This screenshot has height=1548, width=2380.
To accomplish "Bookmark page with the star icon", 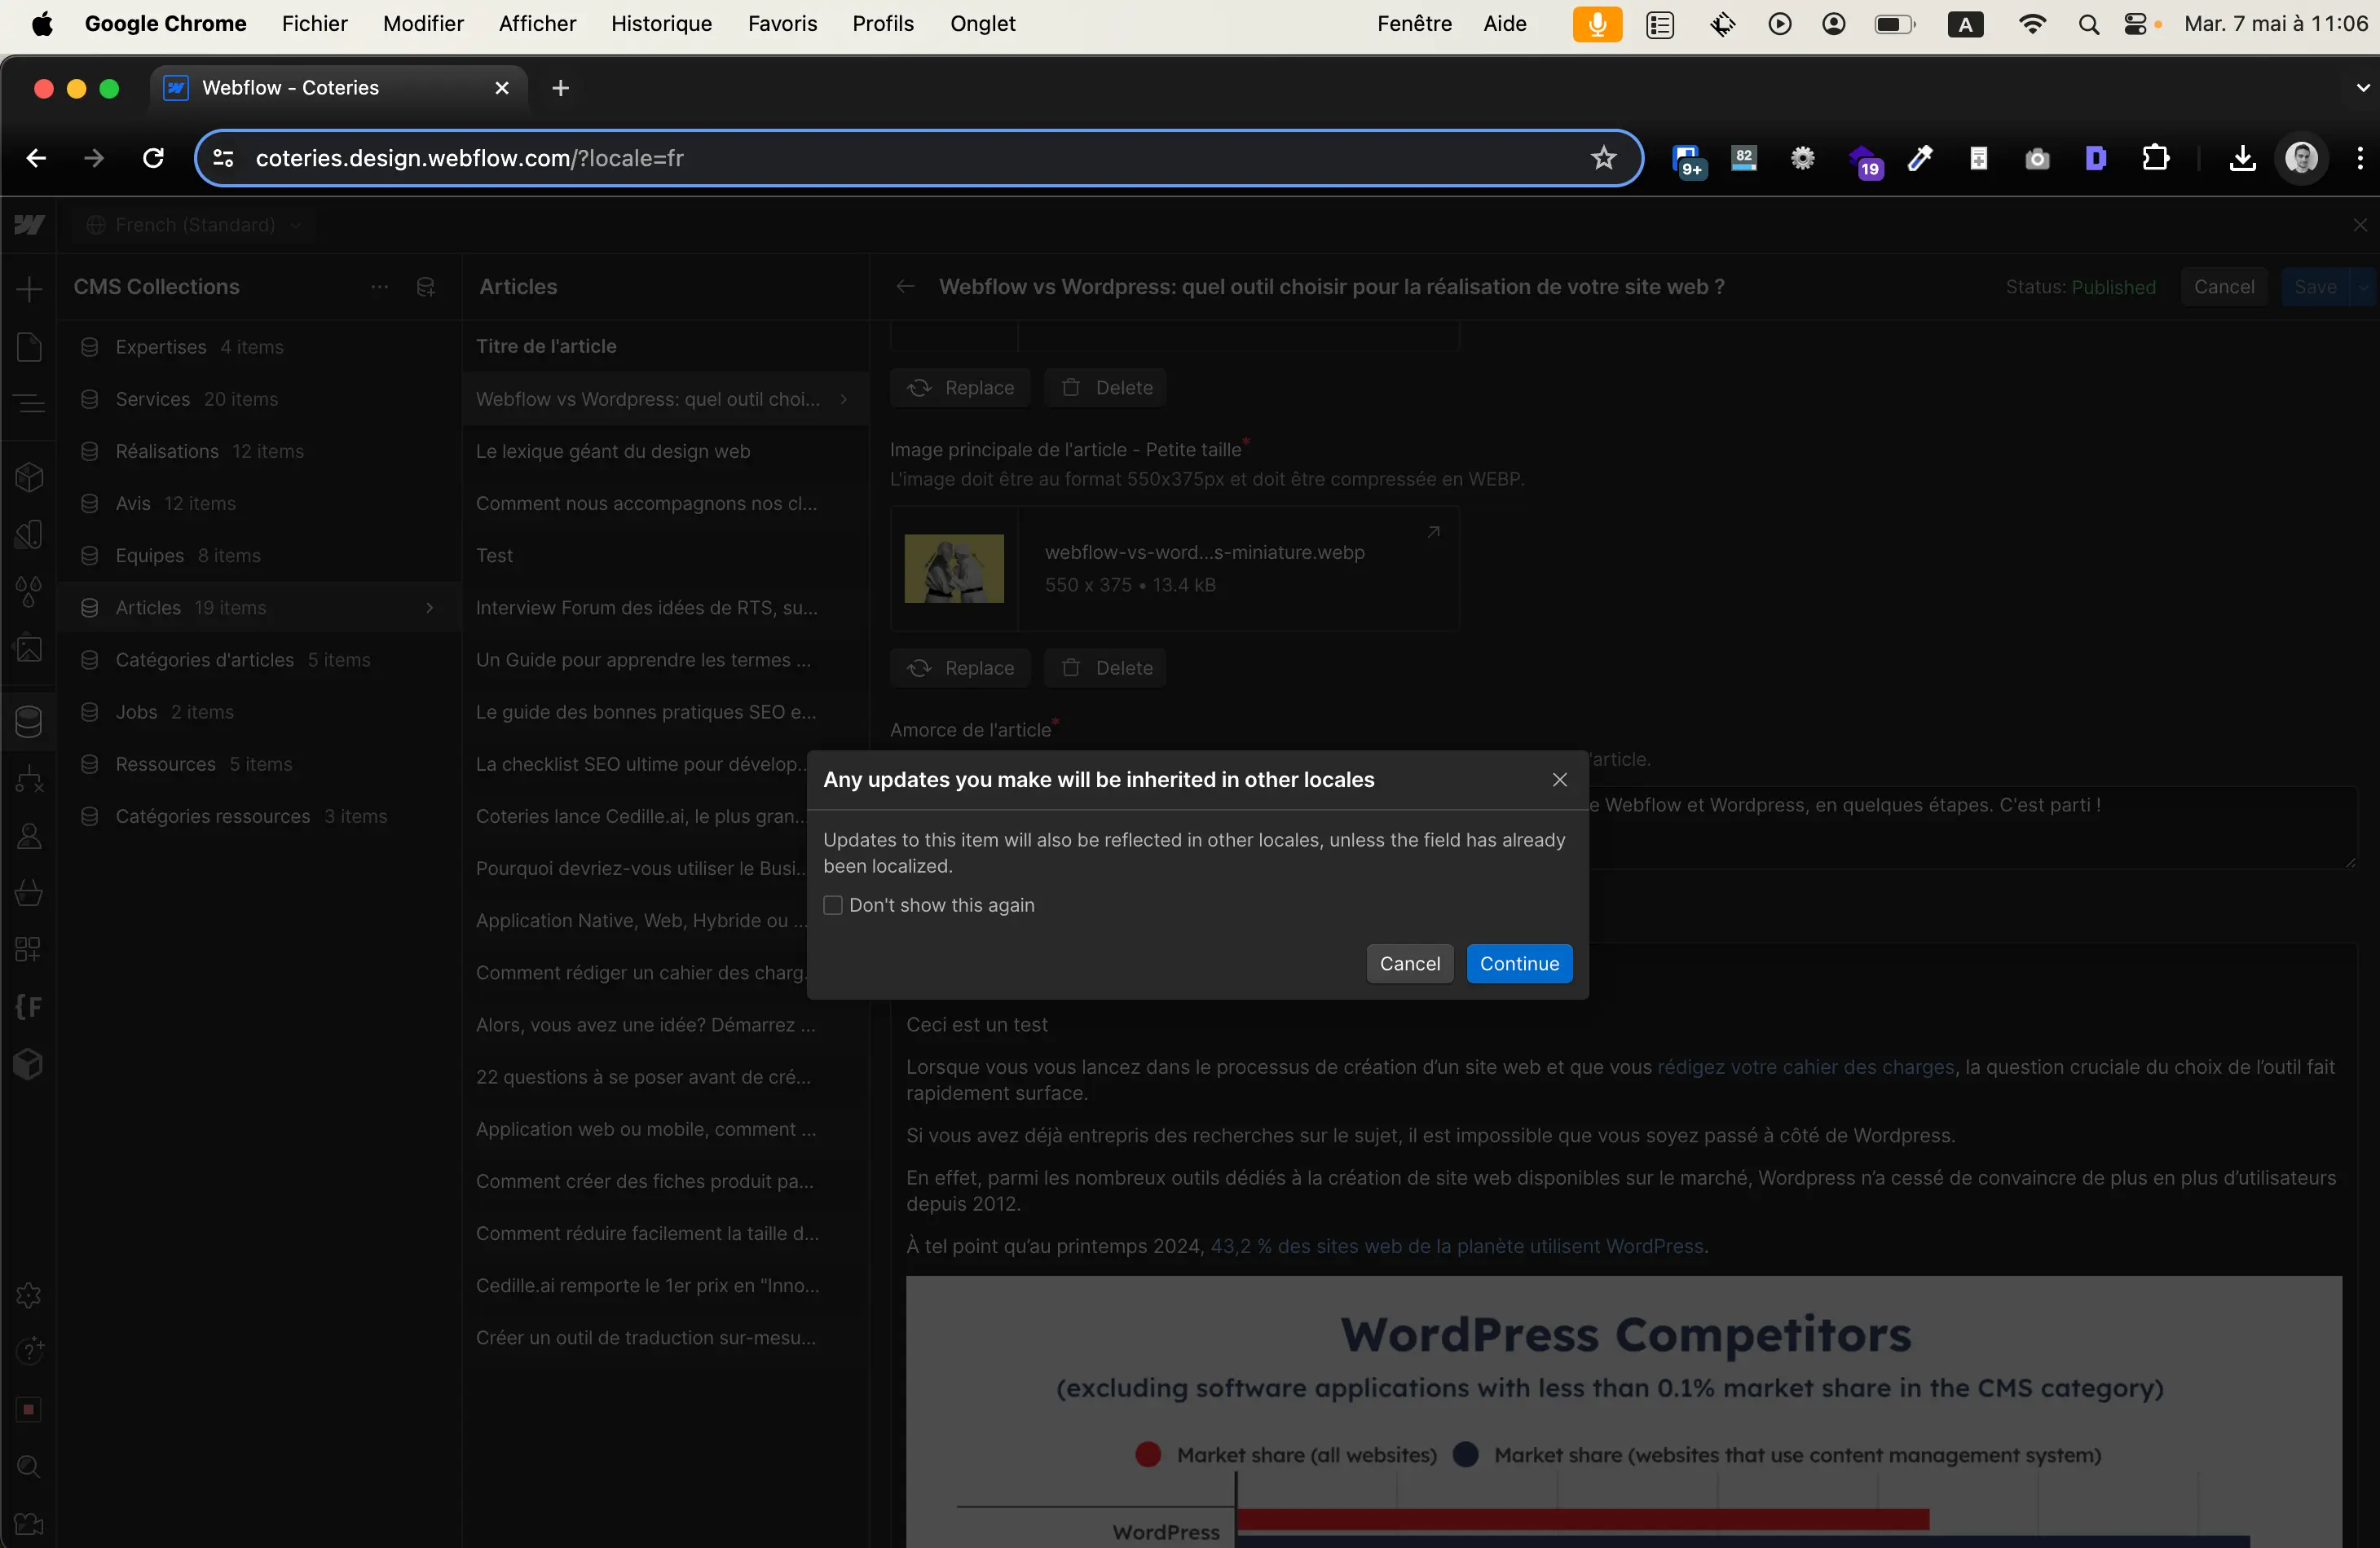I will pyautogui.click(x=1603, y=158).
